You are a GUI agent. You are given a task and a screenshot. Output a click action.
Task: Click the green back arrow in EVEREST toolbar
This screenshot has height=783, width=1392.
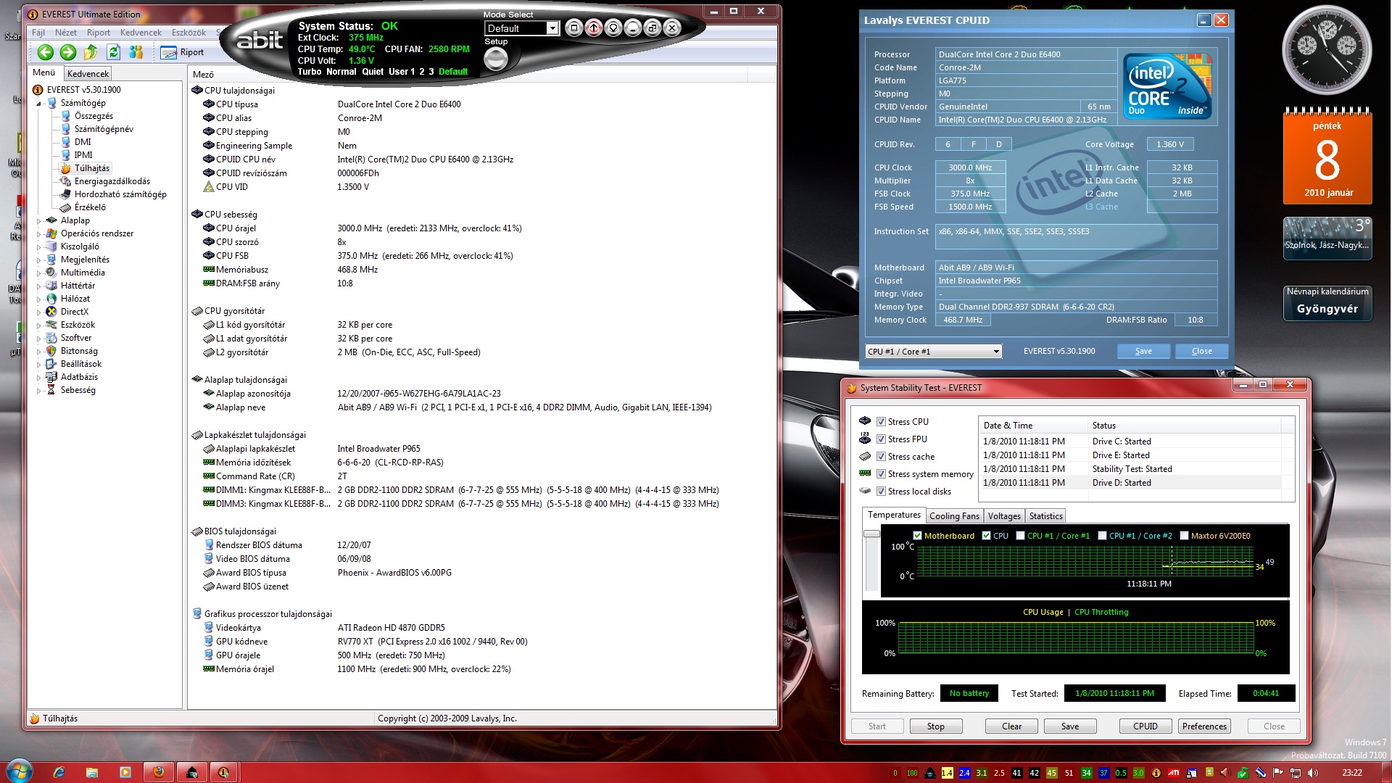(46, 52)
